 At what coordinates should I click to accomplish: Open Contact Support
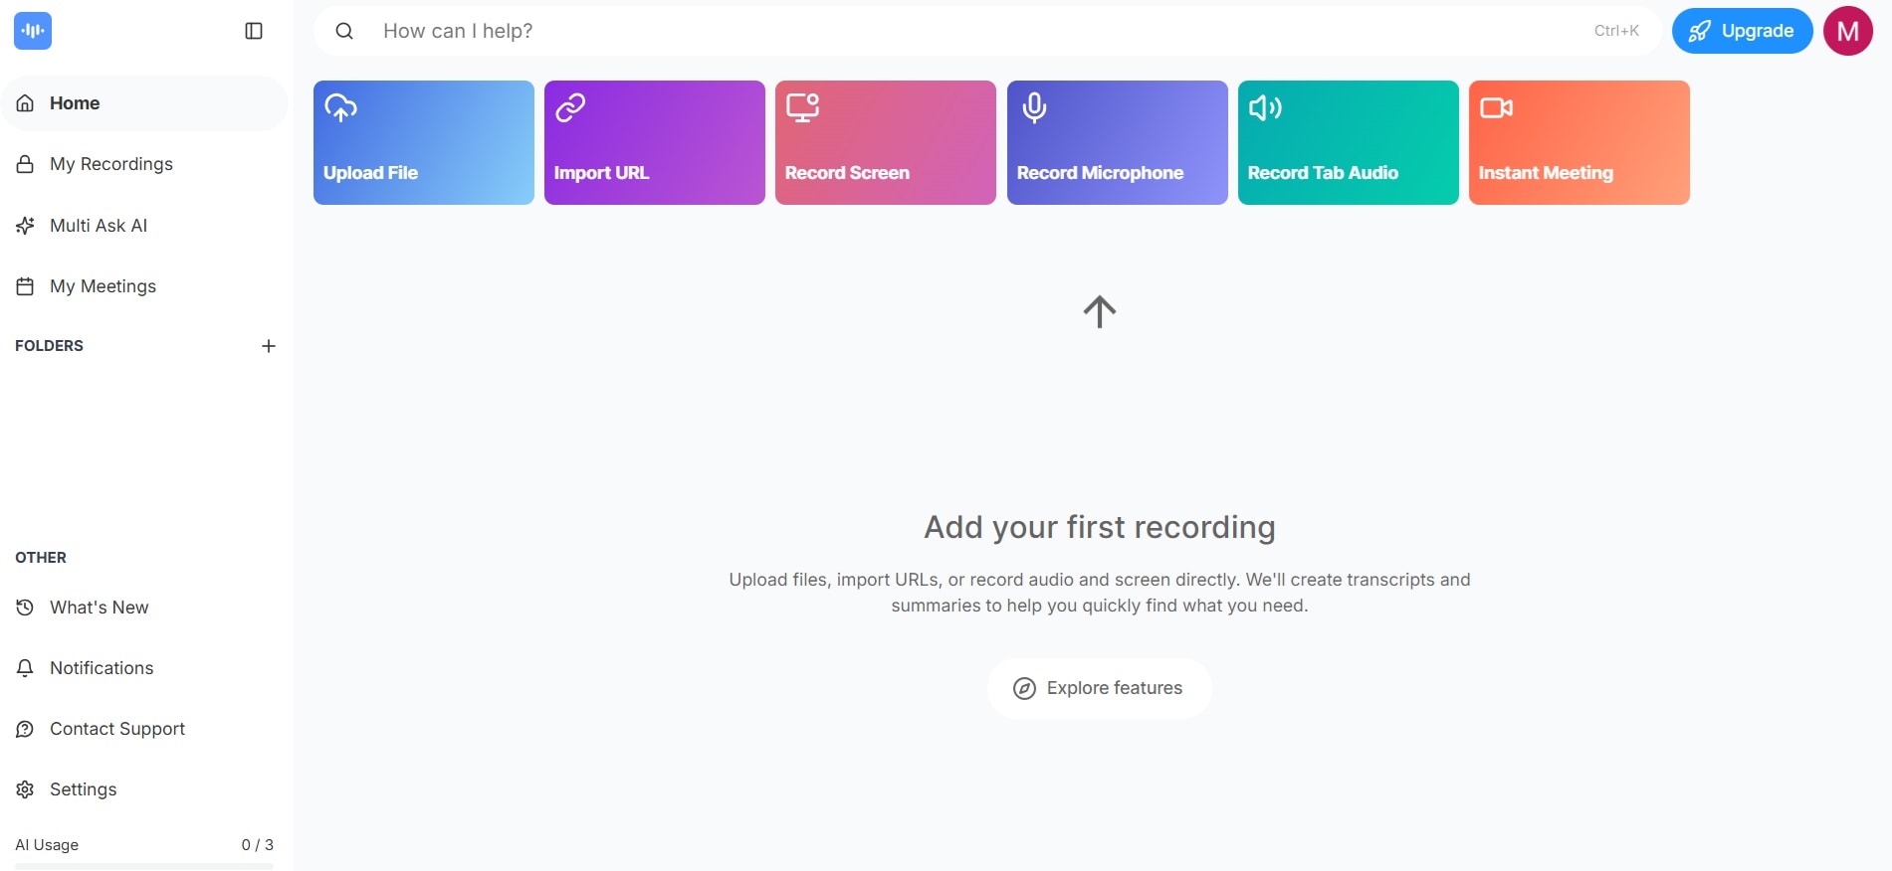(x=144, y=729)
